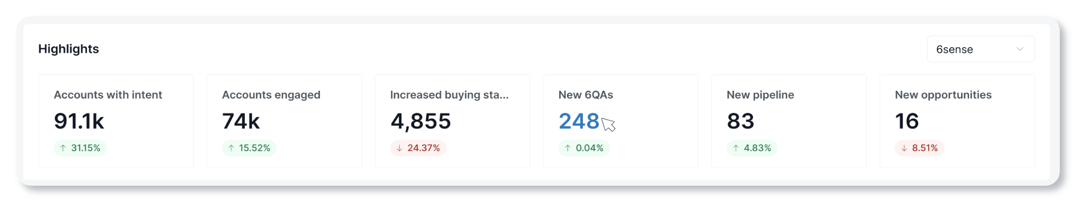The width and height of the screenshot is (1087, 214).
Task: Click the truncated Increased buying sta... title
Action: tap(449, 95)
